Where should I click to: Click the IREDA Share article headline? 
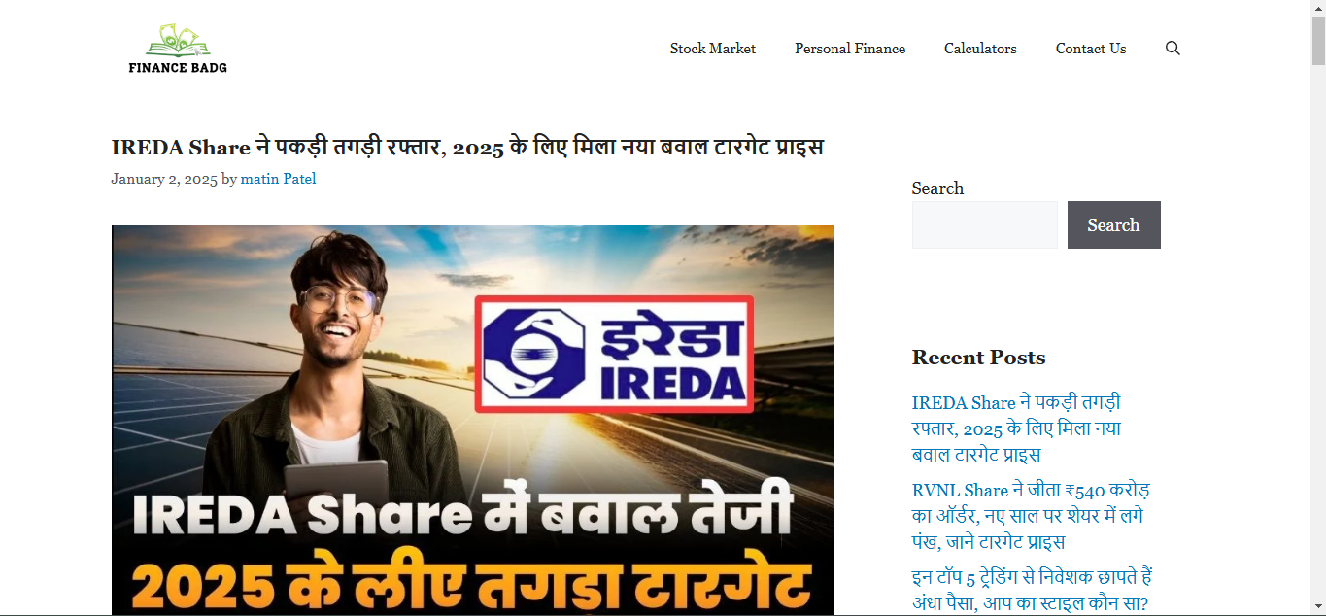click(x=467, y=148)
